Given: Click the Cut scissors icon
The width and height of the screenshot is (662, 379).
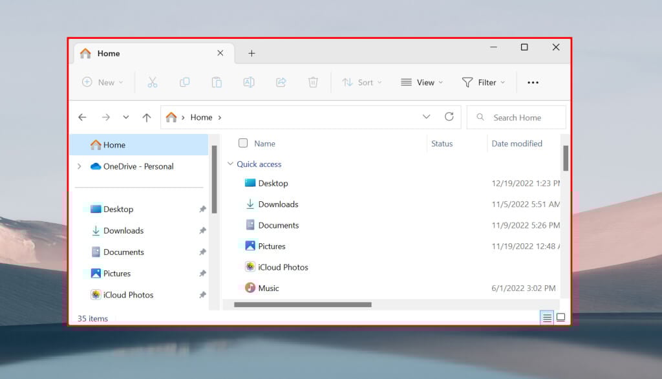Looking at the screenshot, I should pyautogui.click(x=153, y=82).
